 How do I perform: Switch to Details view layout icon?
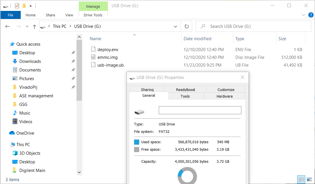[301, 179]
